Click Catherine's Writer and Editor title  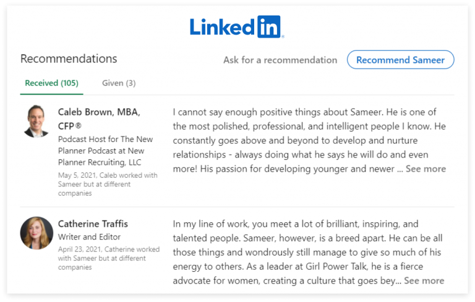tap(90, 237)
